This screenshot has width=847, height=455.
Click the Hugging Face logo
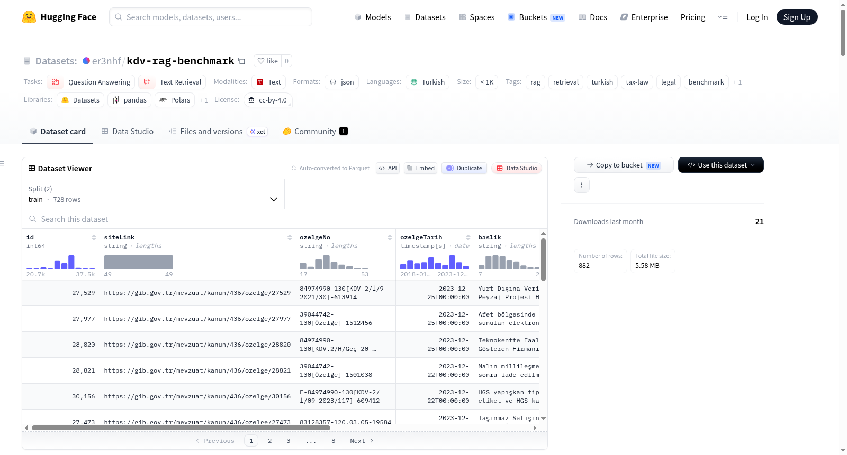tap(59, 17)
